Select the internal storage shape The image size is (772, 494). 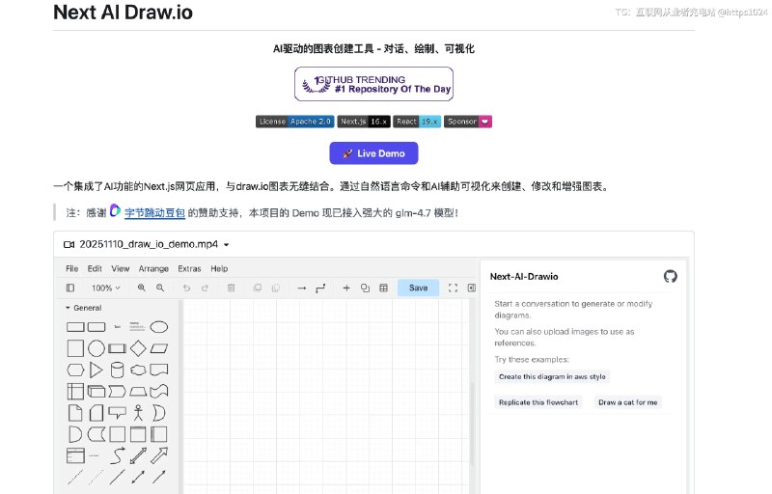click(x=75, y=391)
